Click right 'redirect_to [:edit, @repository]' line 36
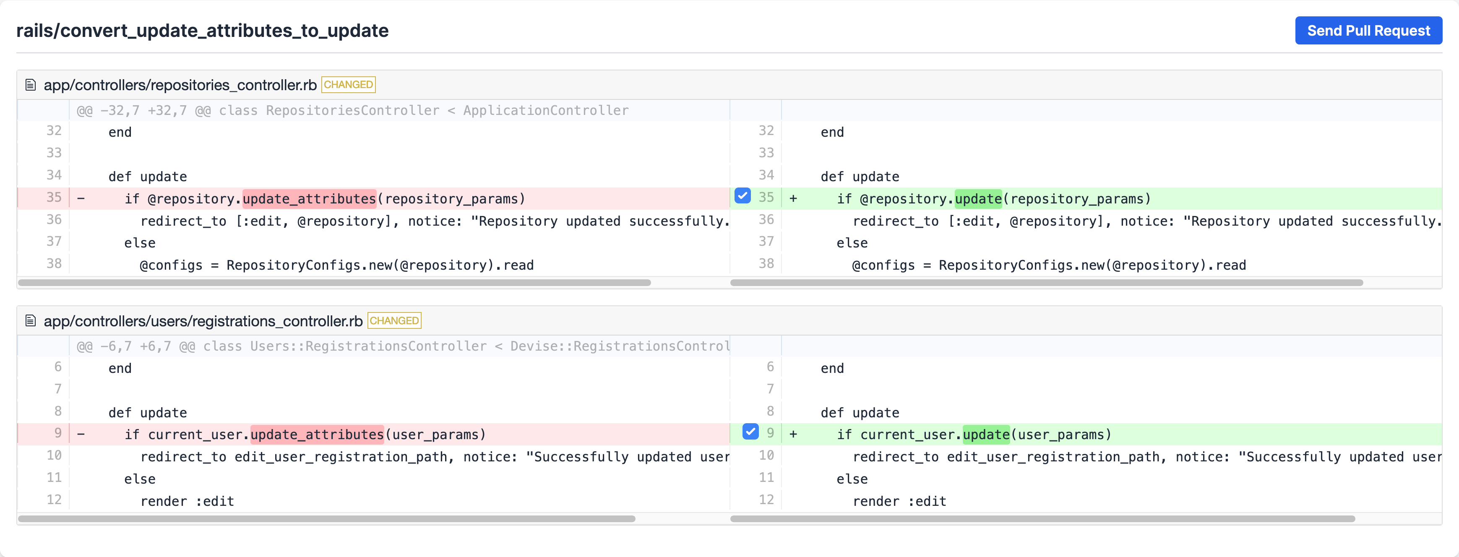Screen dimensions: 1459x557 click(1147, 221)
